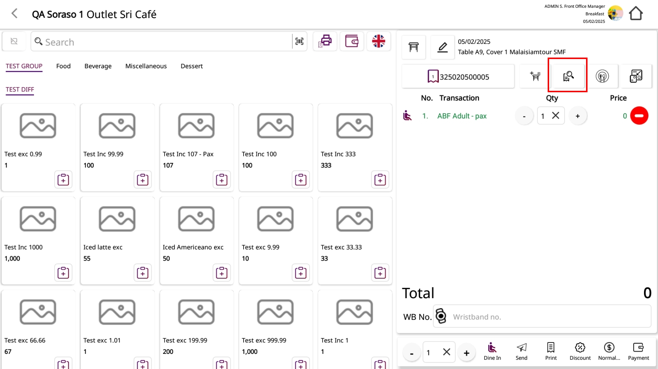This screenshot has width=658, height=369.
Task: Open bill number 325020500005 selector
Action: (x=458, y=76)
